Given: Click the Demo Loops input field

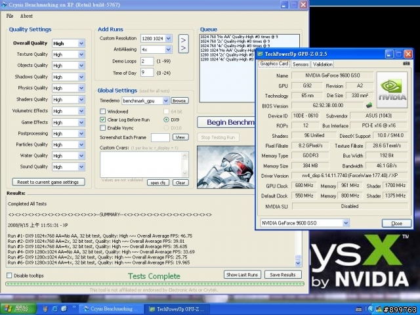Looking at the screenshot, I should click(147, 61).
